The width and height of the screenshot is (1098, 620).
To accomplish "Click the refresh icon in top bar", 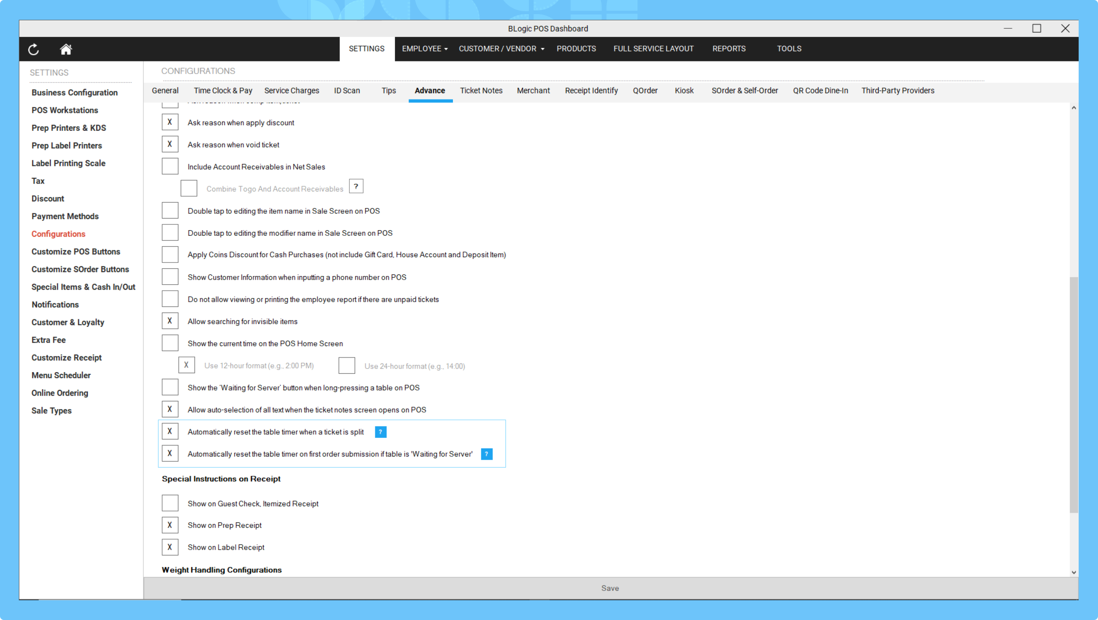I will 33,49.
